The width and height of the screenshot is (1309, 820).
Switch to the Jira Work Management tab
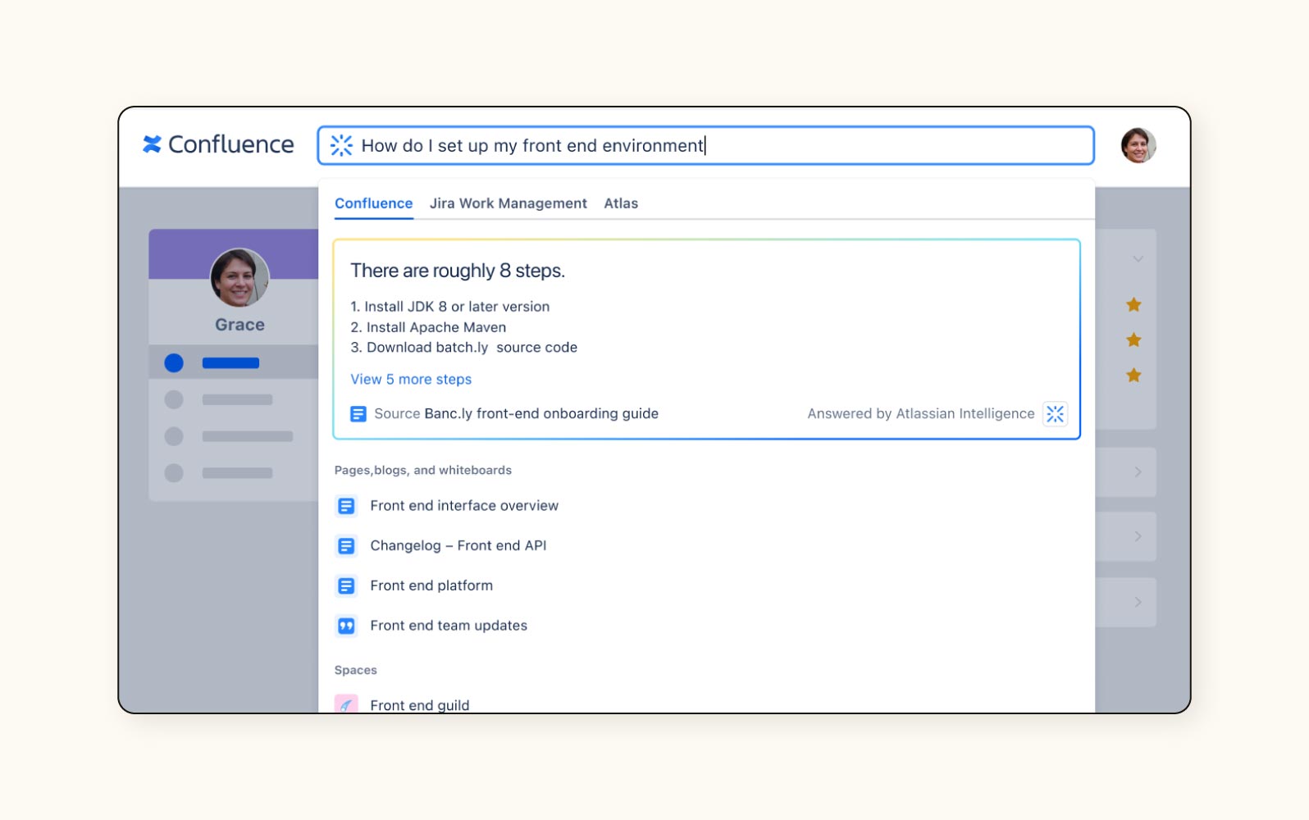[509, 203]
